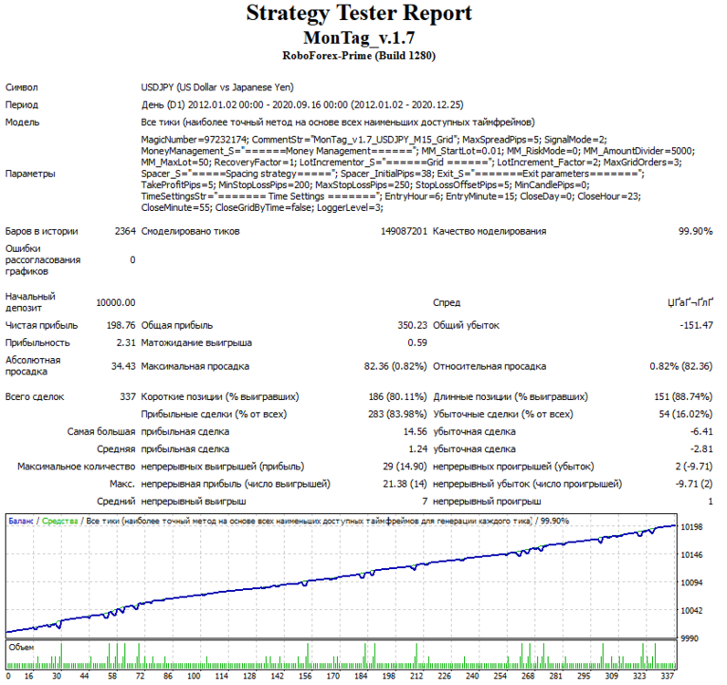Click Средний непрерывный выигрыш value 7
The image size is (727, 685).
tap(425, 501)
